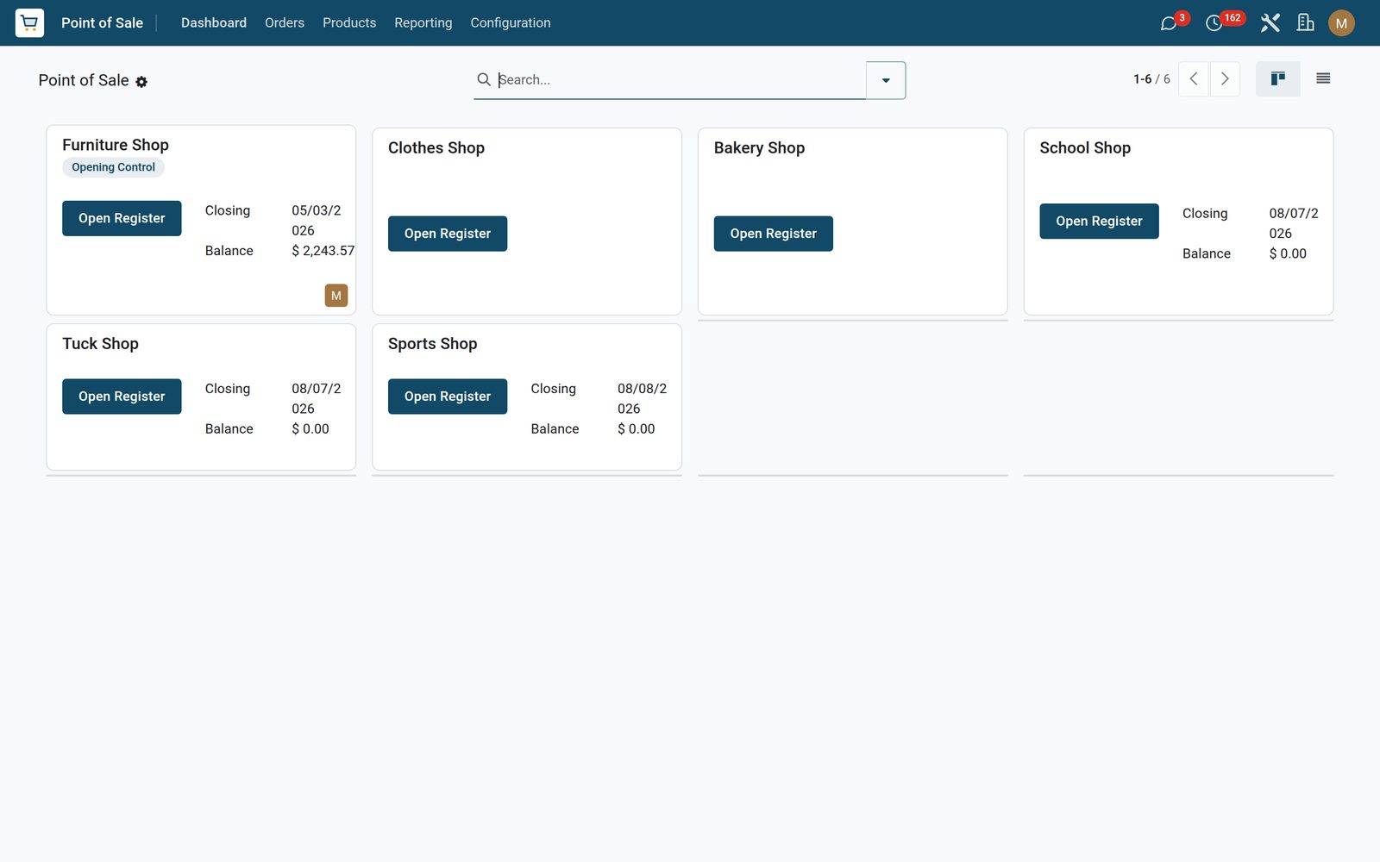Viewport: 1380px width, 862px height.
Task: Go to previous page of records
Action: [x=1194, y=79]
